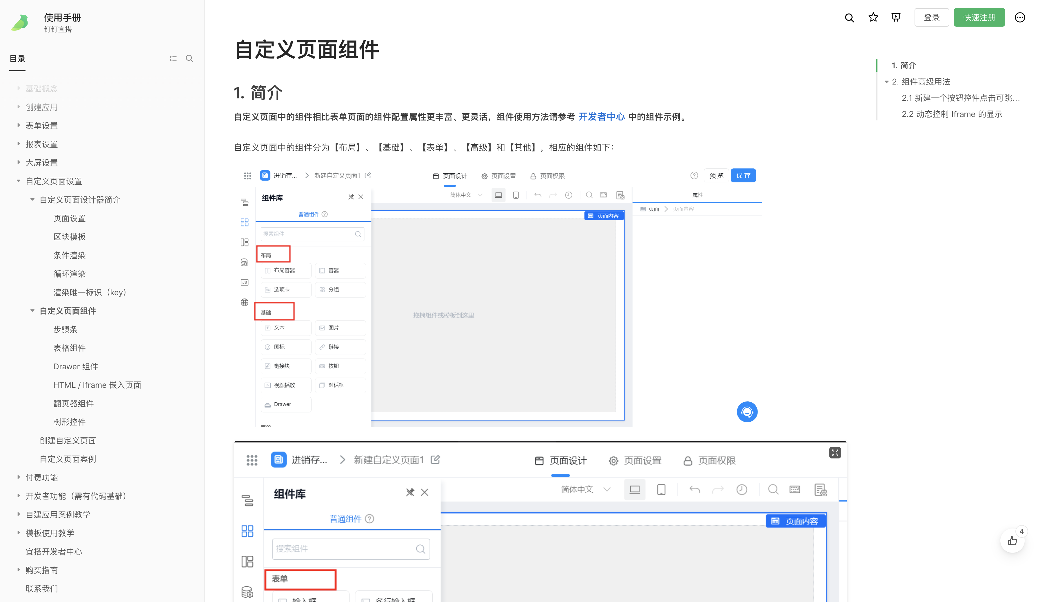Click the app grid icon in enlarged image

252,460
